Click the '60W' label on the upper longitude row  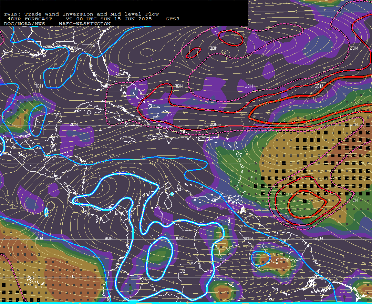(x=249, y=86)
